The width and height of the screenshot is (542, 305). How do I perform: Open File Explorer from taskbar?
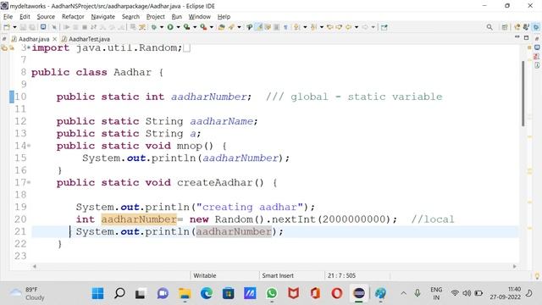(x=185, y=294)
